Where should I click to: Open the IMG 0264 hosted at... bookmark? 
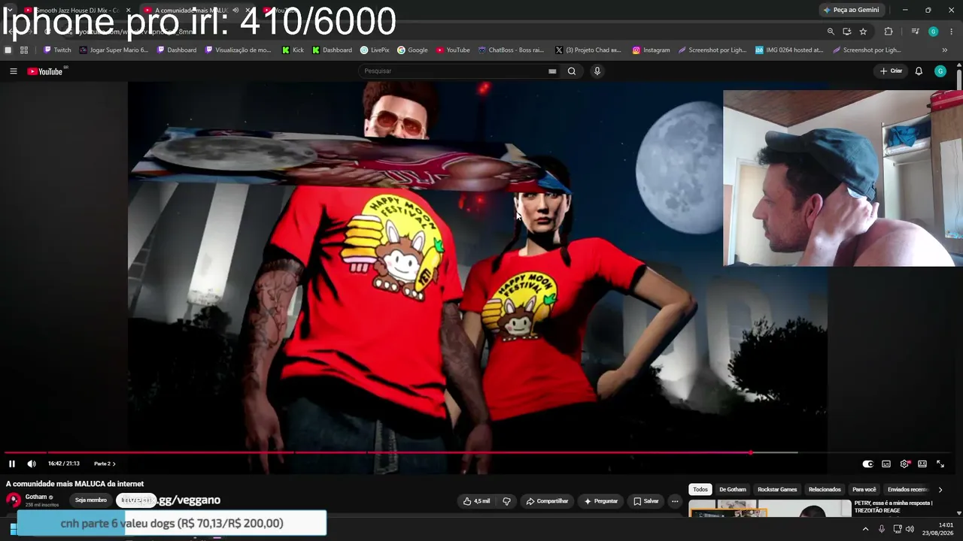[790, 50]
